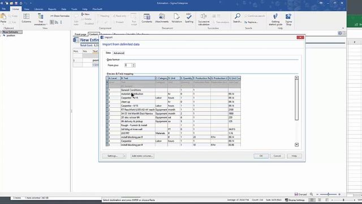Open the Front page tab
Screen dimensions: 362x204
coord(80,34)
